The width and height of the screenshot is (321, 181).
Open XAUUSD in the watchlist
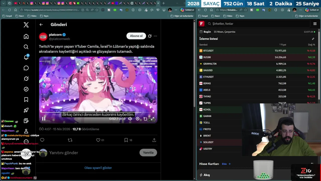[258, 70]
